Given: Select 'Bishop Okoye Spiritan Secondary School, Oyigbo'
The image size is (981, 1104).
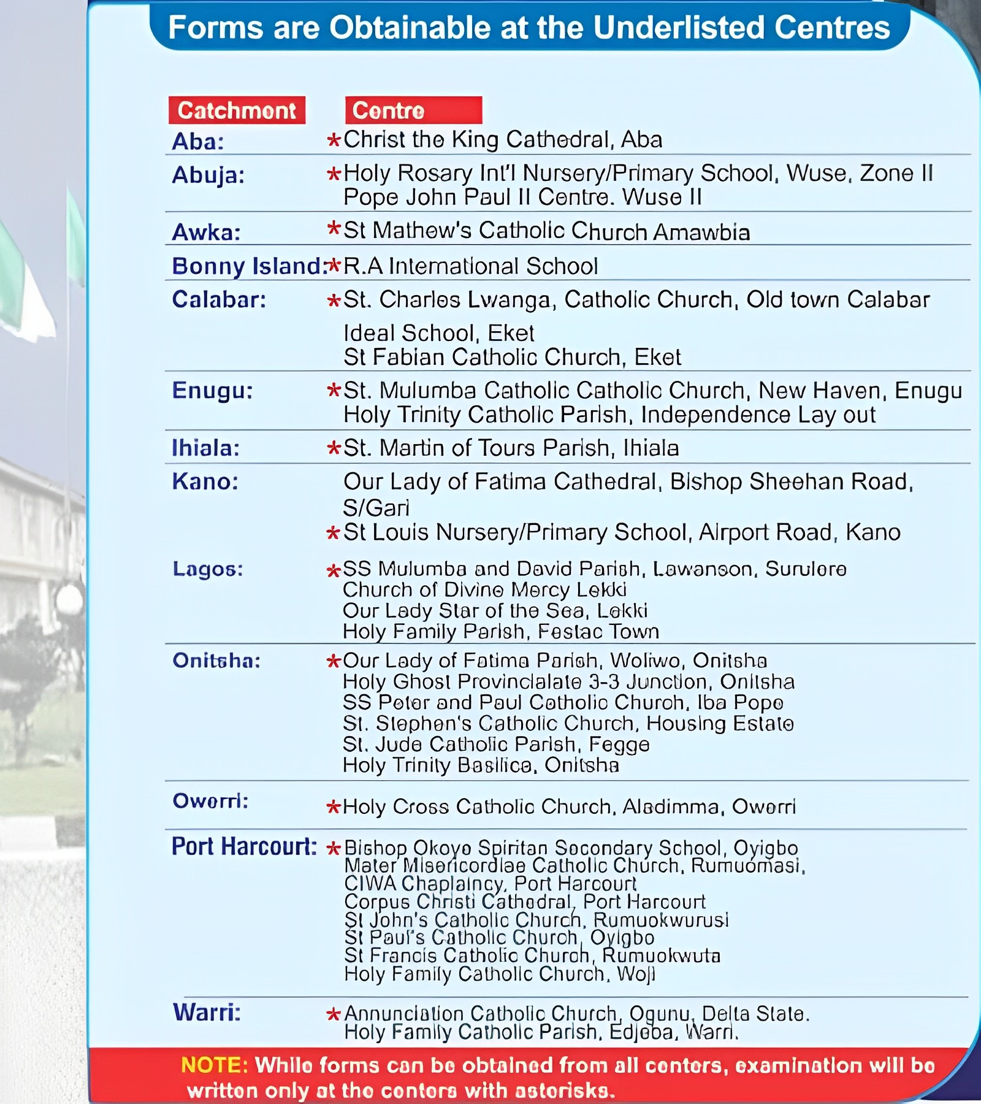Looking at the screenshot, I should (571, 848).
